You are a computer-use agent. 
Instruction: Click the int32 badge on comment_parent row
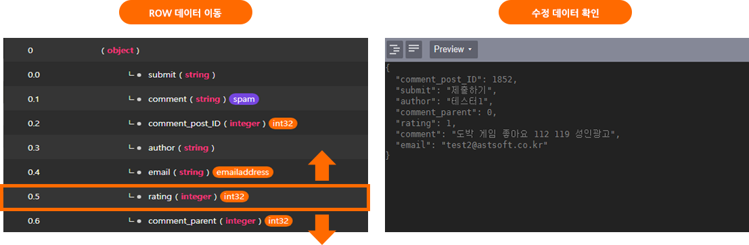278,221
